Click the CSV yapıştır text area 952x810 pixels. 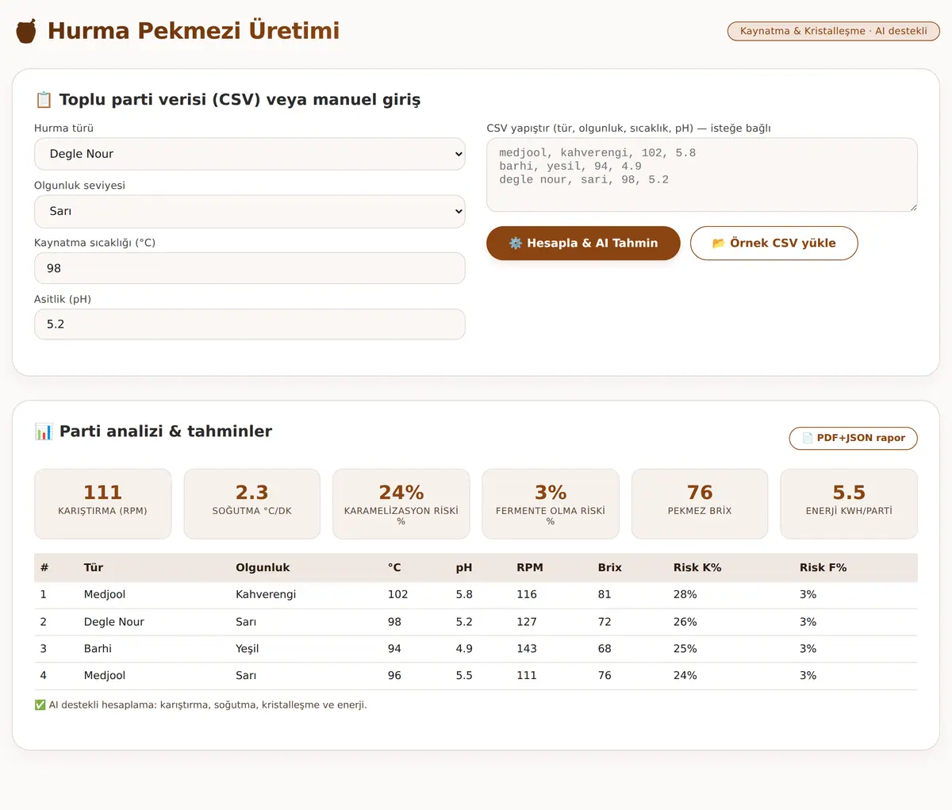(702, 175)
